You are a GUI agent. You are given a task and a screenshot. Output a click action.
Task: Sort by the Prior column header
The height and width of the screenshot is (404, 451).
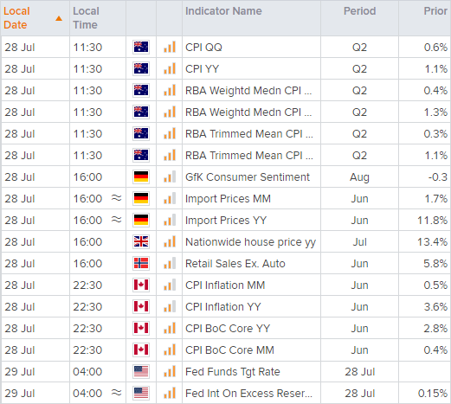tap(435, 11)
